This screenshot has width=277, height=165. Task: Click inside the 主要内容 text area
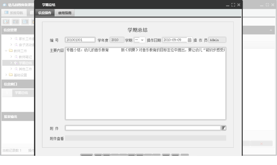(145, 83)
